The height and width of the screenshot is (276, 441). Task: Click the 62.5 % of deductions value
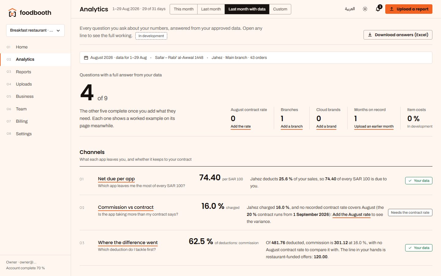coord(224,242)
